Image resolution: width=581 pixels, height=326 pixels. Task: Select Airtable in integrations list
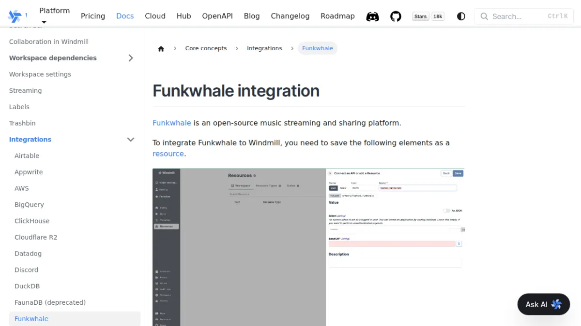27,156
